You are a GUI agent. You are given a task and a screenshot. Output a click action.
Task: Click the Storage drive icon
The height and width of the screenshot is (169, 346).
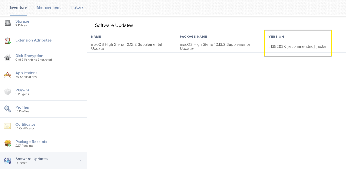(8, 23)
